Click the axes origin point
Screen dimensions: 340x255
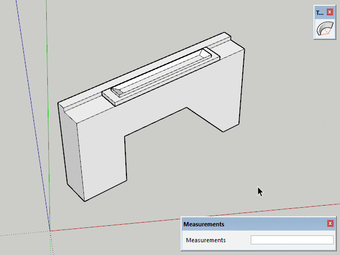click(x=50, y=230)
